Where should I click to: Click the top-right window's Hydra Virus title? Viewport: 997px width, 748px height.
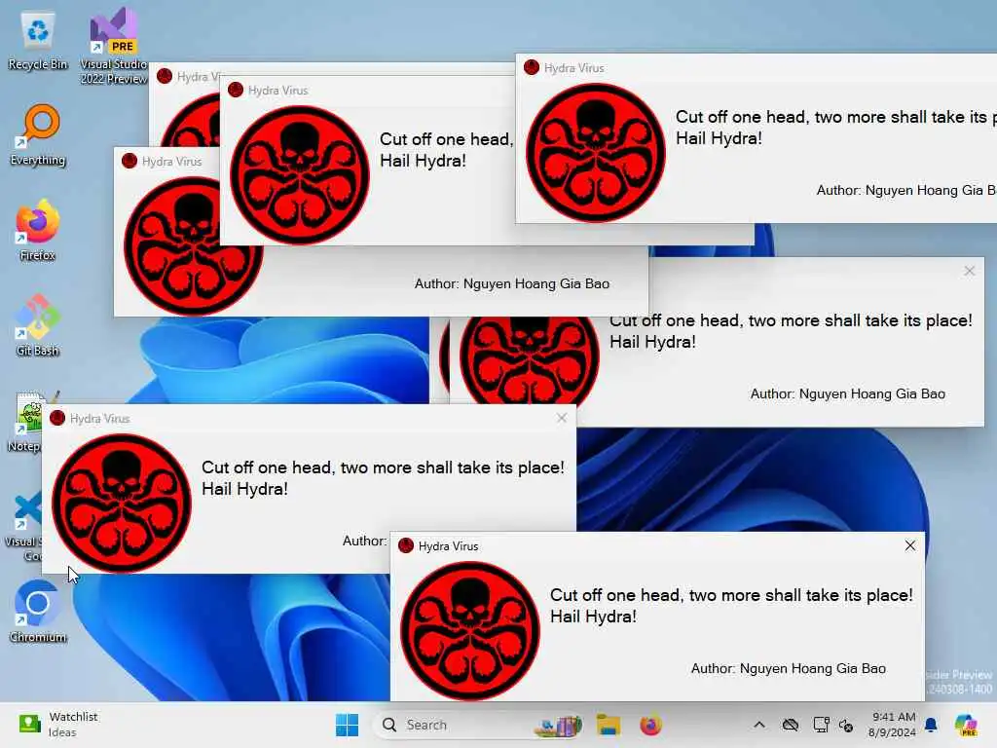click(574, 68)
